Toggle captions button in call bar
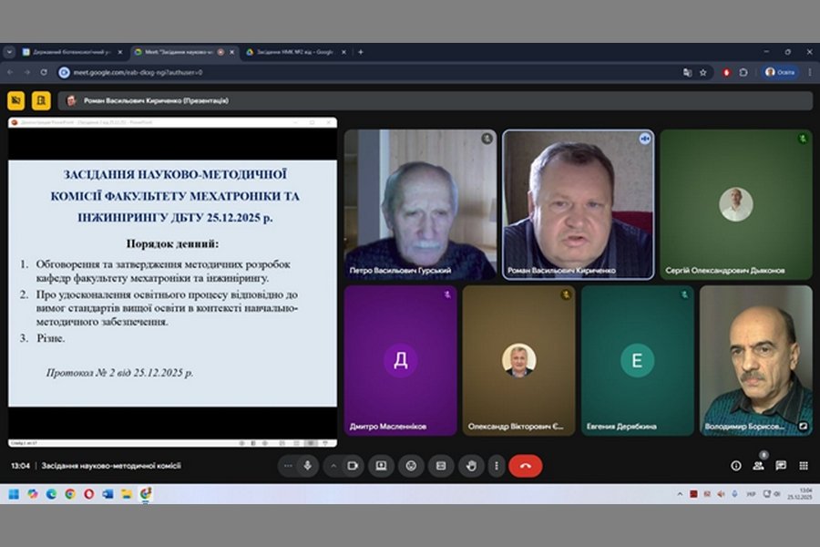Screen dimensions: 820x547 441,466
